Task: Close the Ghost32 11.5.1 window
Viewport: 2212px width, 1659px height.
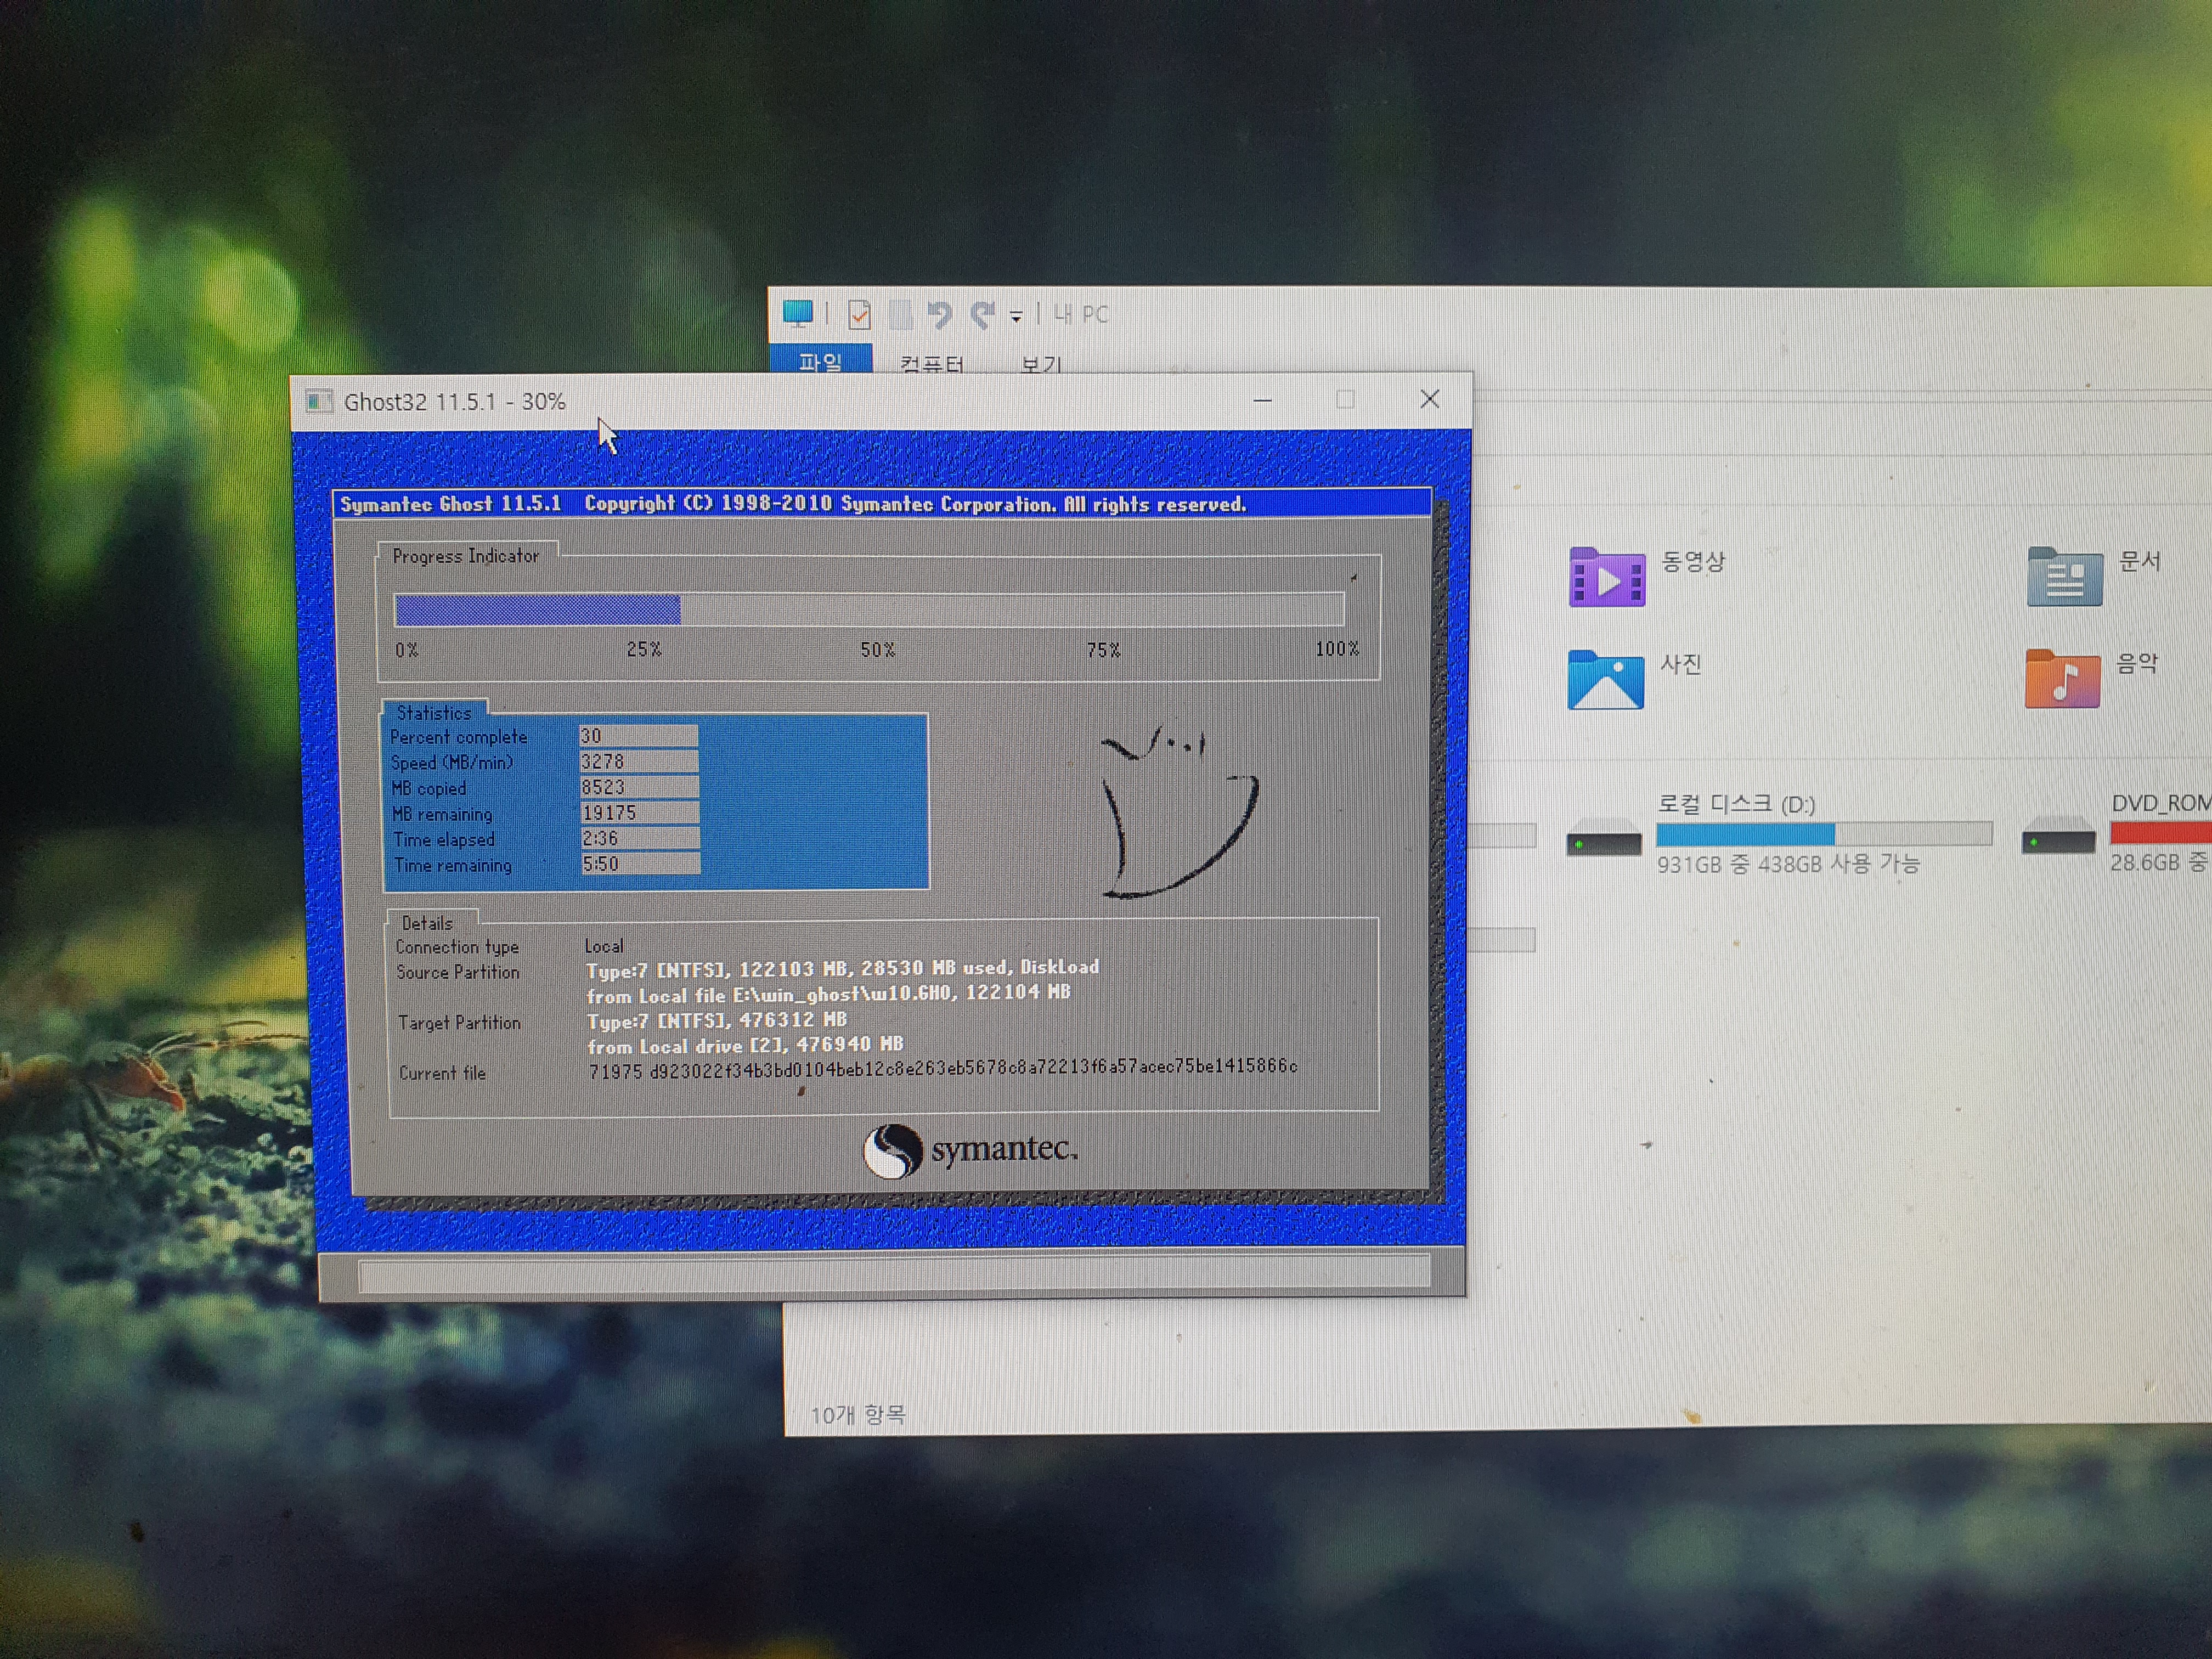Action: [x=1430, y=399]
